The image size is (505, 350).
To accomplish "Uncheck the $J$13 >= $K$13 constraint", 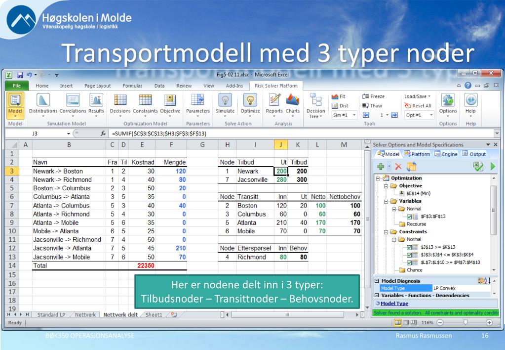I will [x=409, y=247].
